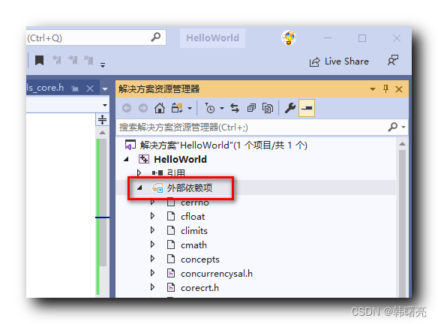Collapse the HelloWorld project node

(x=127, y=159)
